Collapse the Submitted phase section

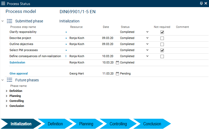(3, 21)
